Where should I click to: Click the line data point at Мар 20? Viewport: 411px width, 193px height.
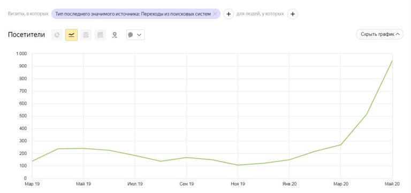coord(341,145)
